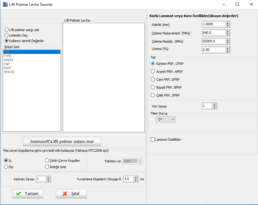Choose Cam FRP, GFRP radio option
The width and height of the screenshot is (258, 205).
(153, 80)
